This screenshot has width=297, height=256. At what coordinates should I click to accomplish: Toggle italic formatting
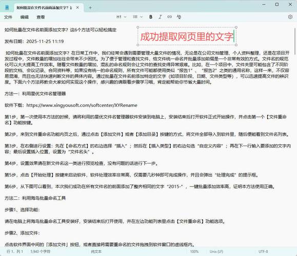160,17
